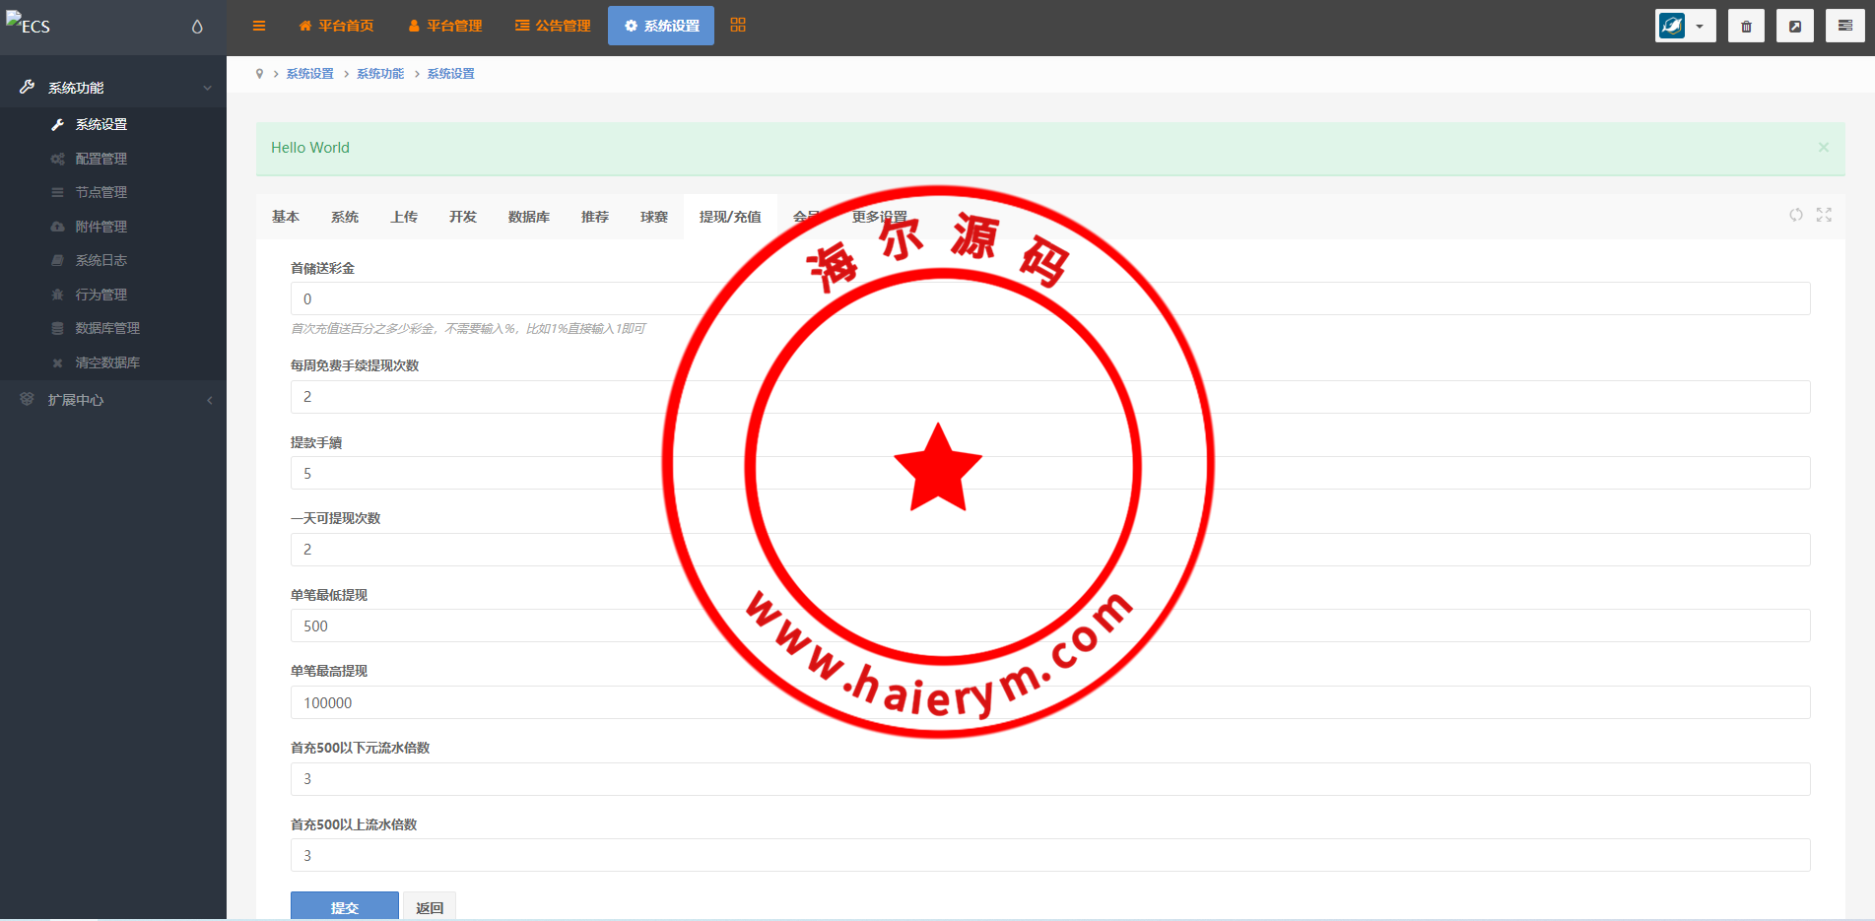Click the hamburger menu toggle icon
The image size is (1875, 921).
259,26
